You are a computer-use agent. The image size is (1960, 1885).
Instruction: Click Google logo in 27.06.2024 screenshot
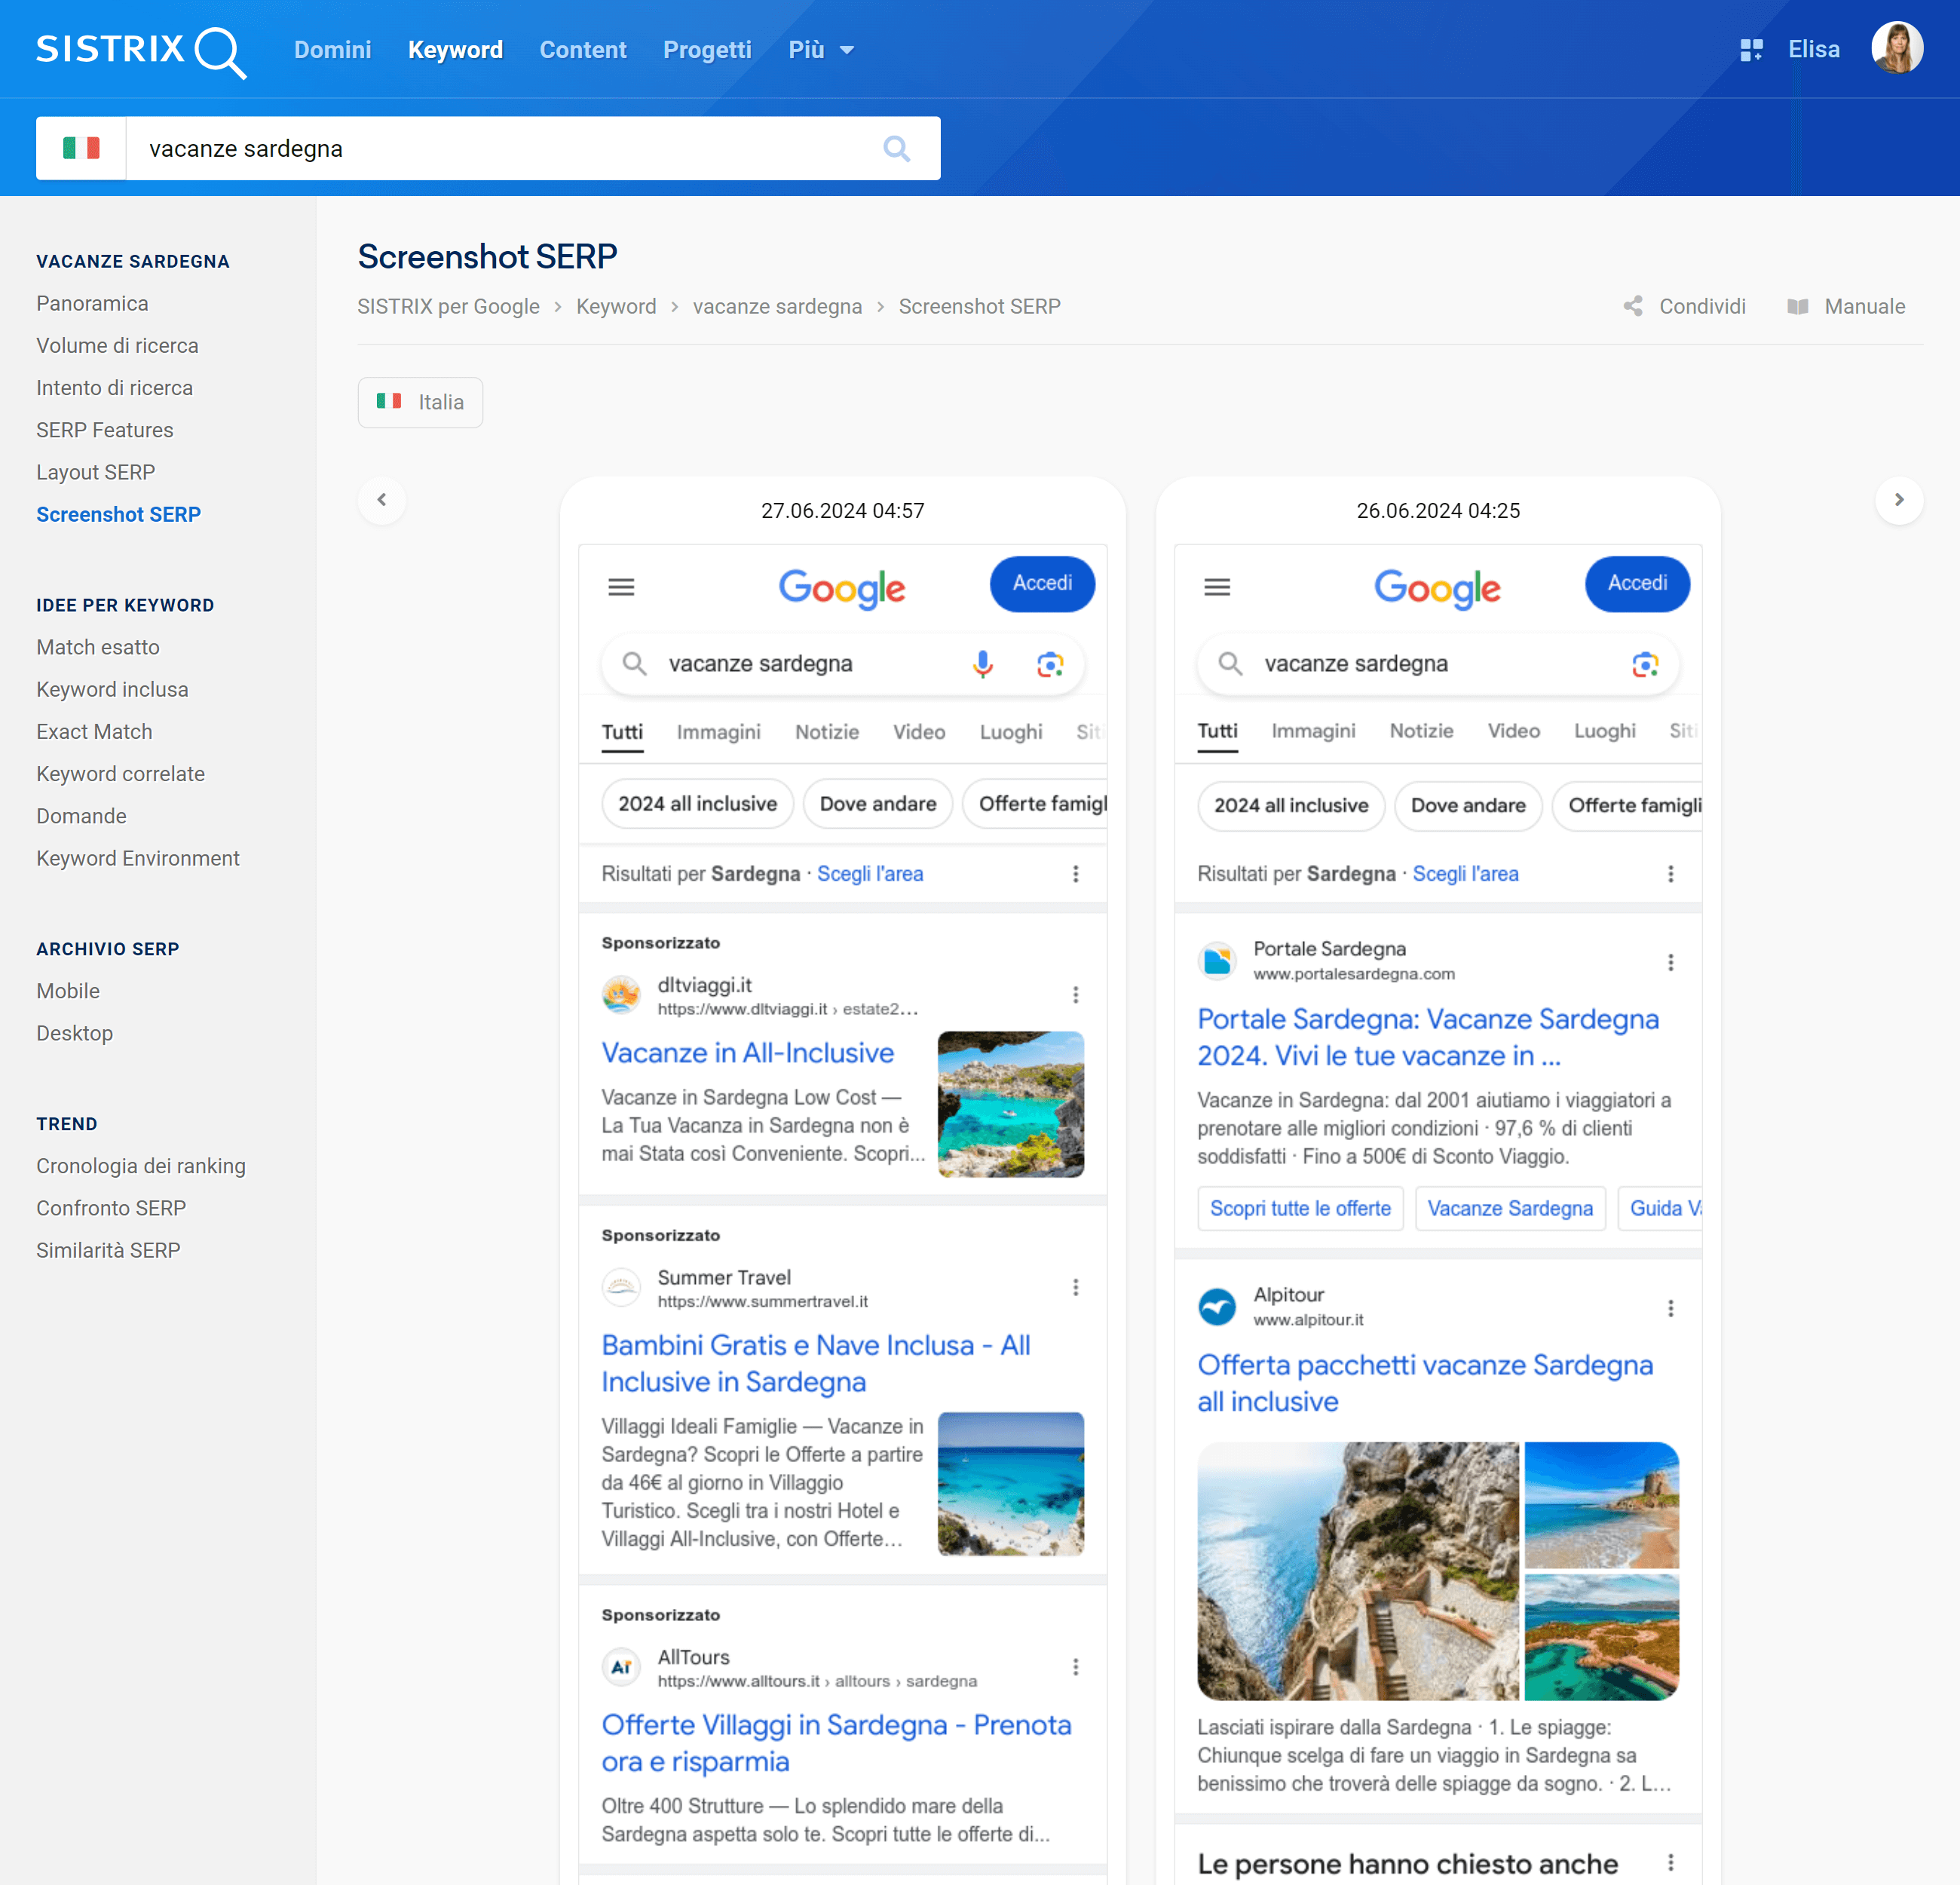841,588
